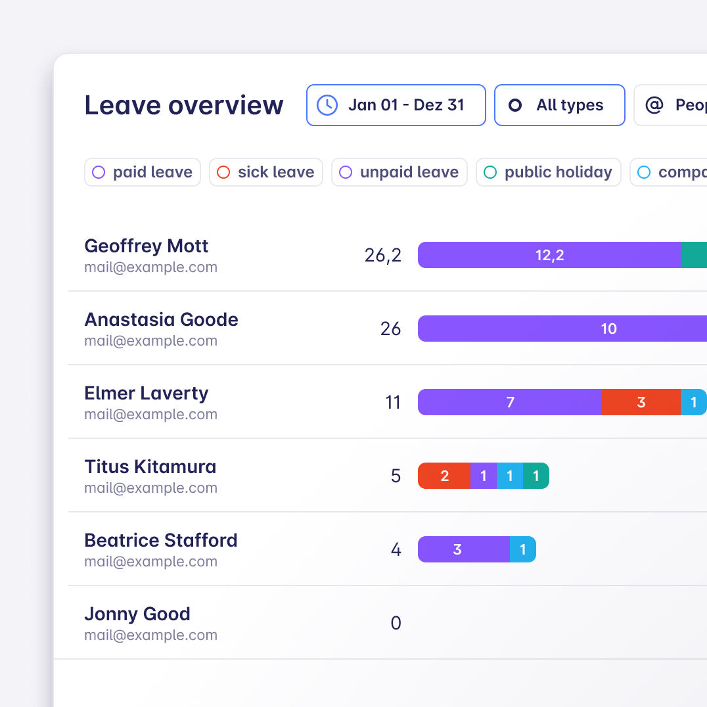Toggle the sick leave legend filter
Viewport: 707px width, 707px height.
266,172
